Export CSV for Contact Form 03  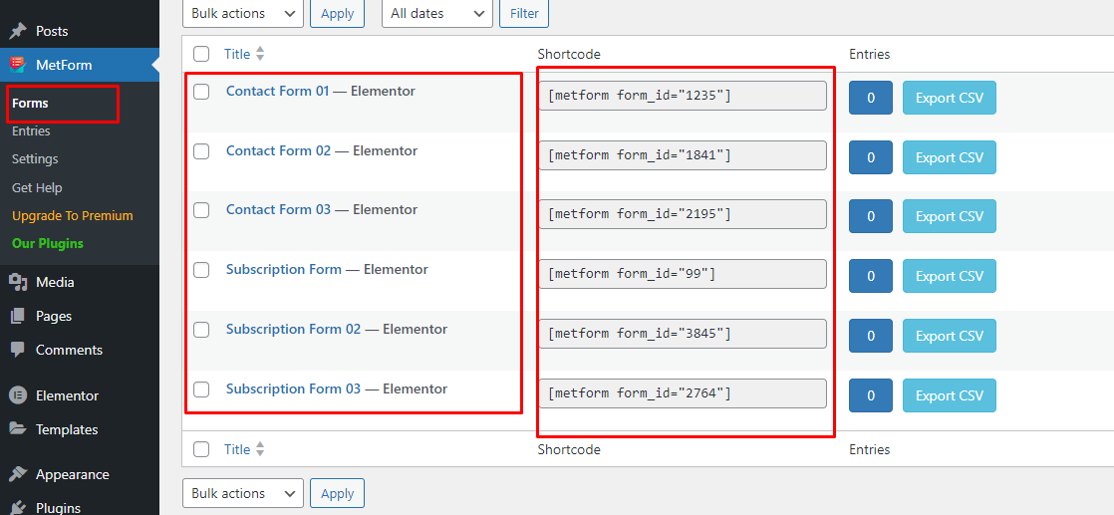(x=950, y=216)
